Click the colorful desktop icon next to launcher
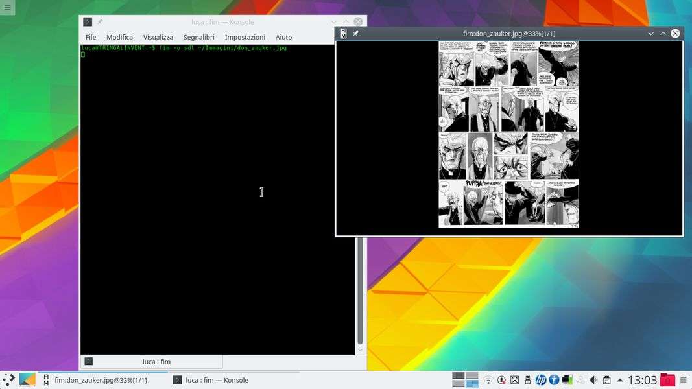Screen dimensions: 692x389 (27, 380)
